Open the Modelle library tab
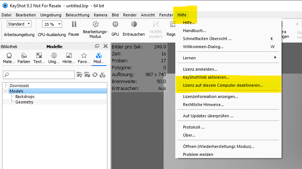The width and height of the screenshot is (302, 169). tap(99, 58)
